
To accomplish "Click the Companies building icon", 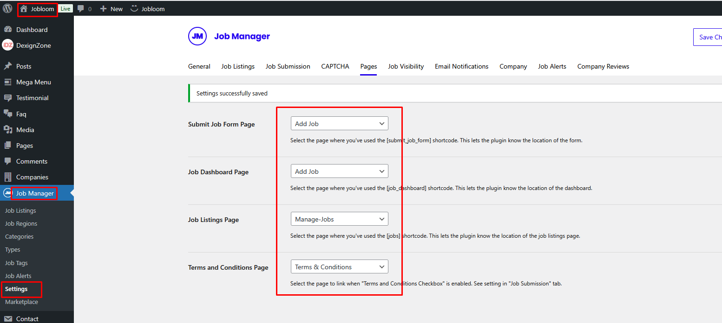I will tap(7, 177).
